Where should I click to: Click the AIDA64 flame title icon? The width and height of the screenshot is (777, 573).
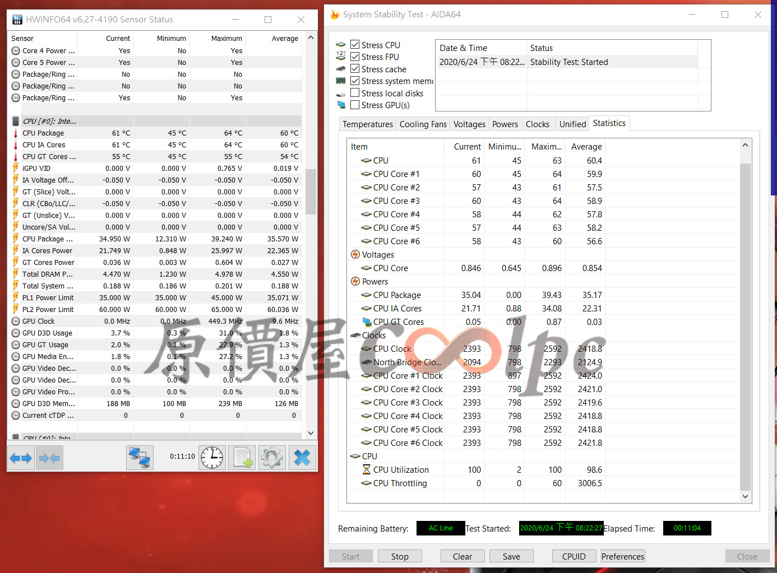pyautogui.click(x=335, y=15)
